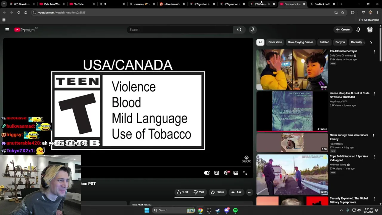This screenshot has width=382, height=215.
Task: Open the video player settings gear
Action: [x=226, y=173]
